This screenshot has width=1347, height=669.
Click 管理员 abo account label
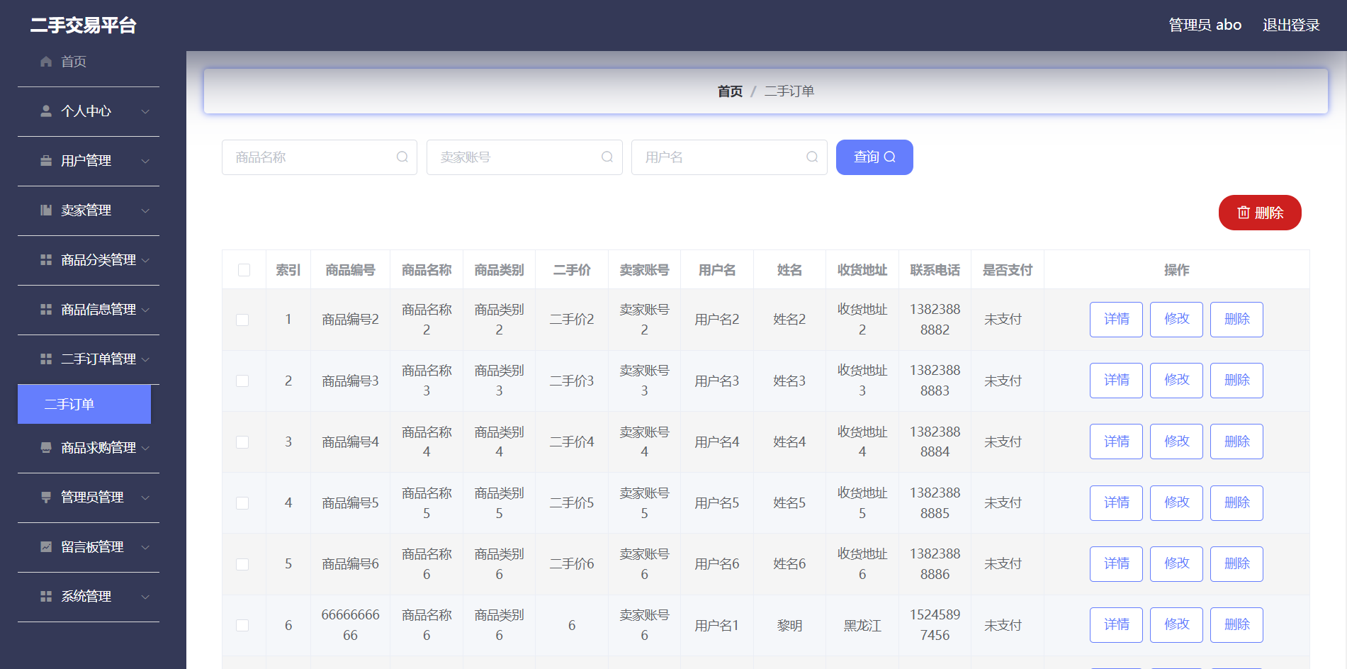click(1205, 26)
